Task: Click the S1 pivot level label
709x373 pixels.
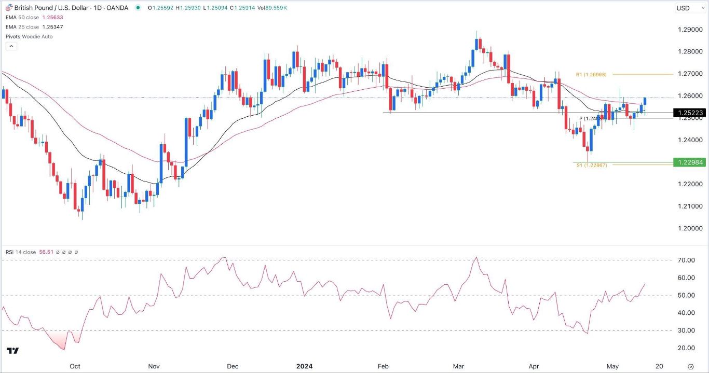Action: (x=592, y=165)
